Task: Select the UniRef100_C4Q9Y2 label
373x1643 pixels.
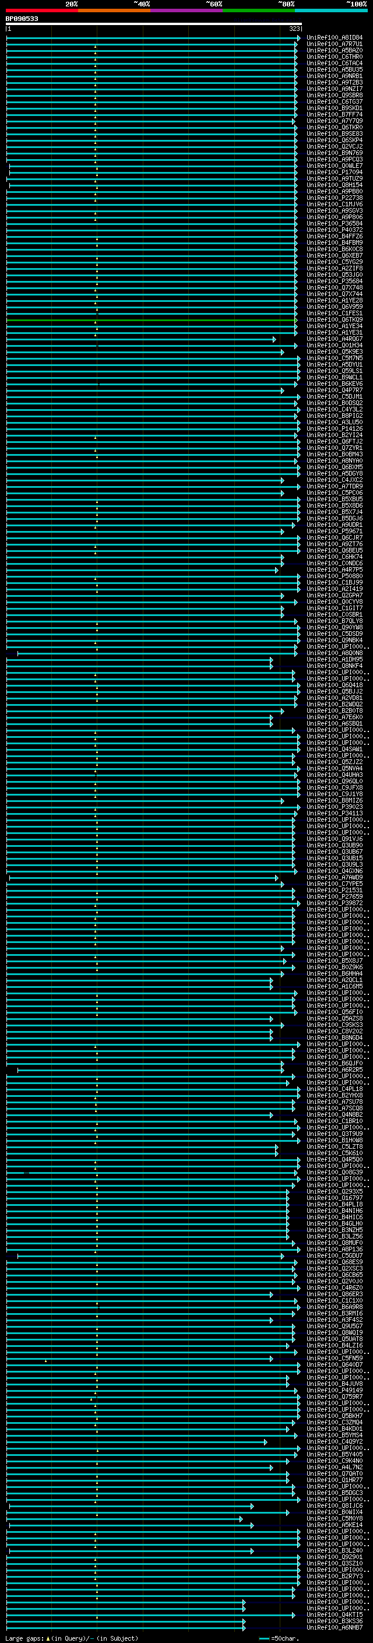Action: 335,1441
